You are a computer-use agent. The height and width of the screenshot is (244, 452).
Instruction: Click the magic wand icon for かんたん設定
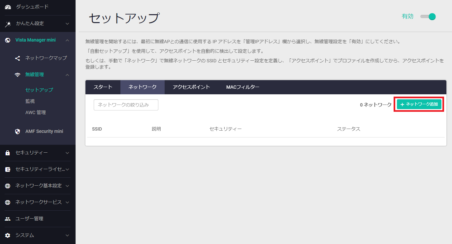coord(8,24)
